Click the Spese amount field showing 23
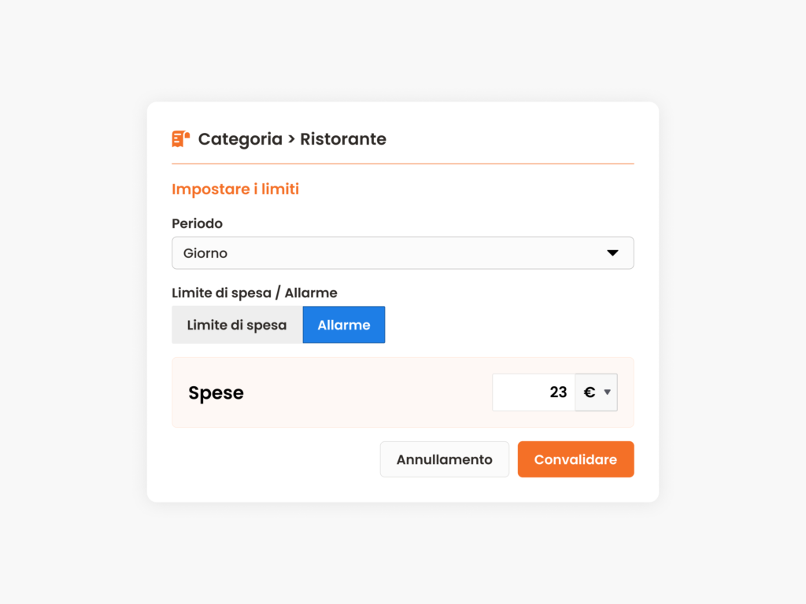 (534, 392)
